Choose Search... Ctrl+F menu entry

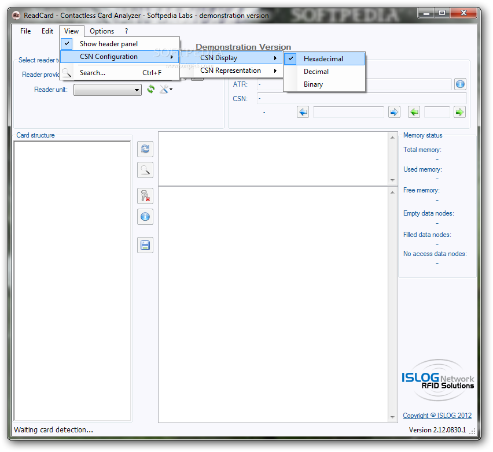[x=119, y=73]
